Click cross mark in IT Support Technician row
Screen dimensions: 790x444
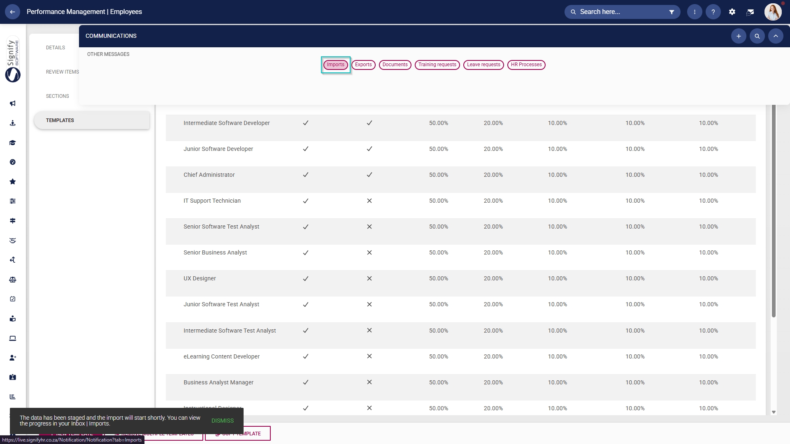coord(369,201)
